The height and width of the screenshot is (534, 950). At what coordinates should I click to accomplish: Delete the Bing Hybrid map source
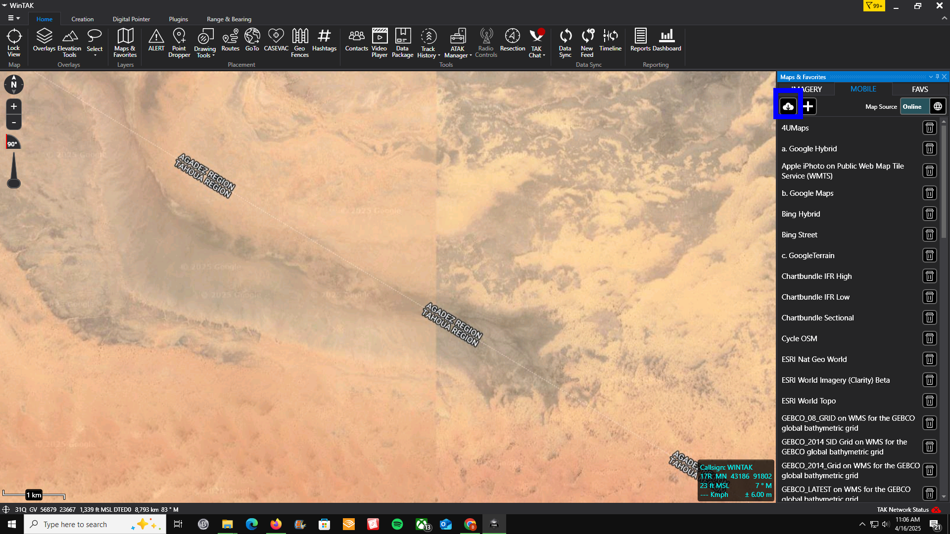coord(930,214)
